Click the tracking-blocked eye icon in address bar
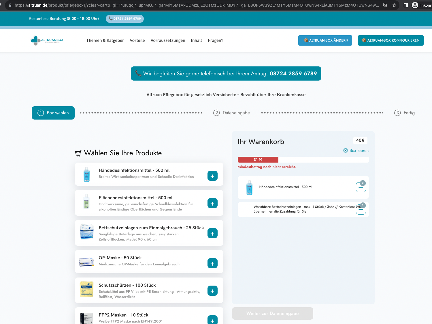 click(385, 5)
